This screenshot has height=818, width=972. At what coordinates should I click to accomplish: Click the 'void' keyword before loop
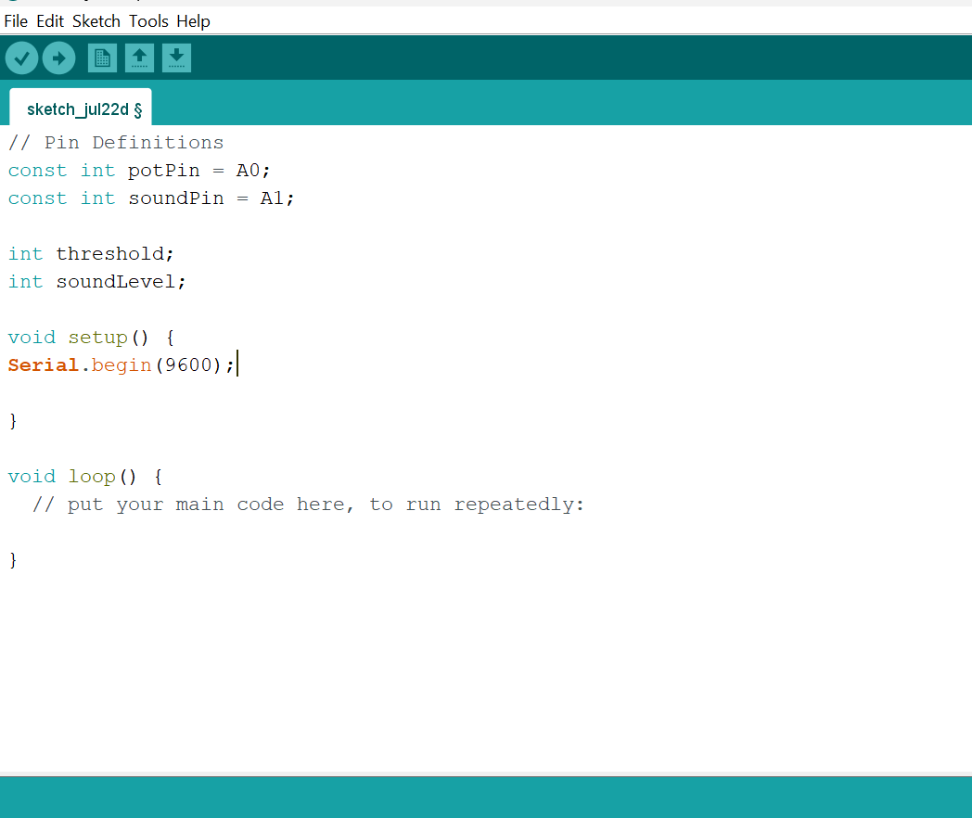[32, 477]
